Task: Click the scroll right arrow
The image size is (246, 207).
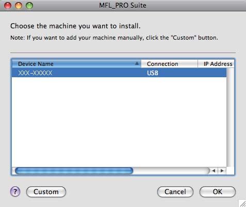Action: tap(222, 170)
